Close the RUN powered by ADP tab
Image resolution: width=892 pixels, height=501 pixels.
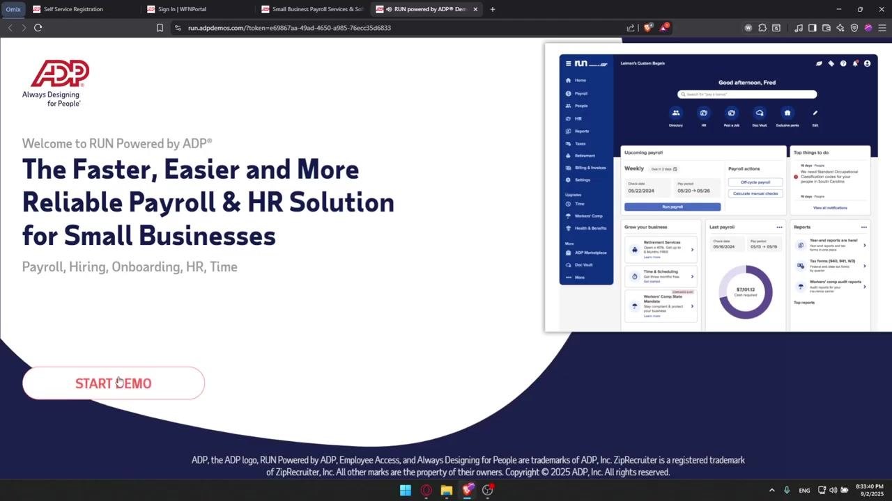[x=476, y=9]
